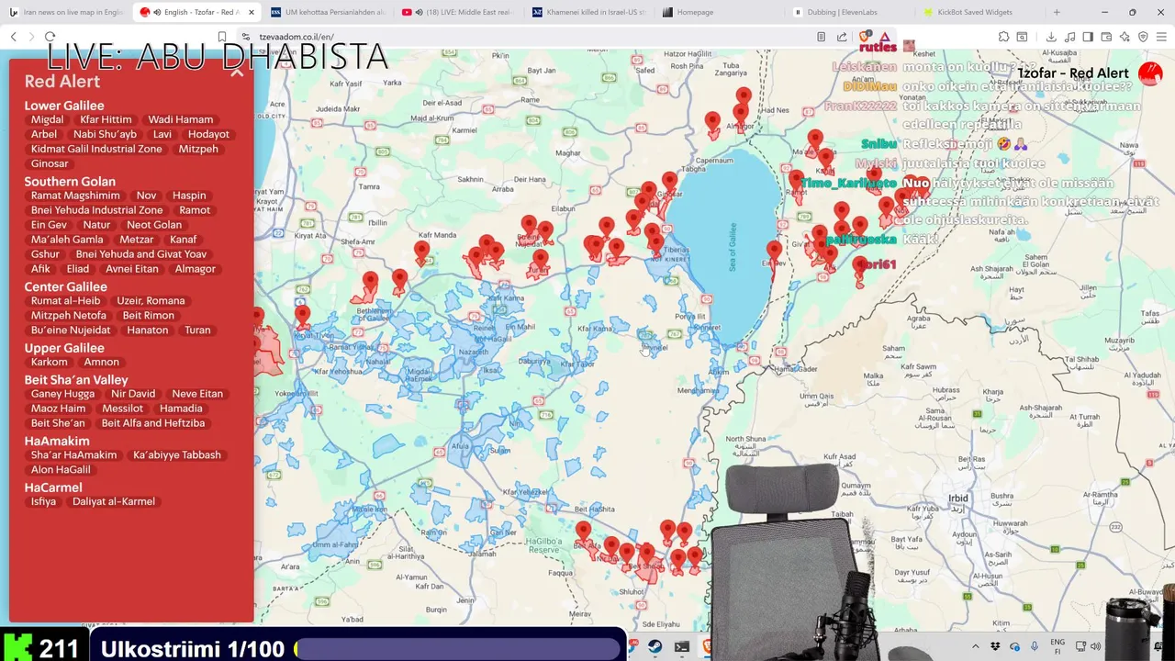
Task: Open the VPN shield icon in toolbar
Action: 1143,37
